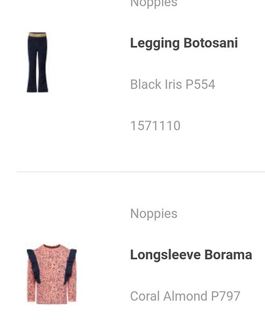Click the flared hem of the leggings image
The image size is (265, 328).
(x=37, y=88)
